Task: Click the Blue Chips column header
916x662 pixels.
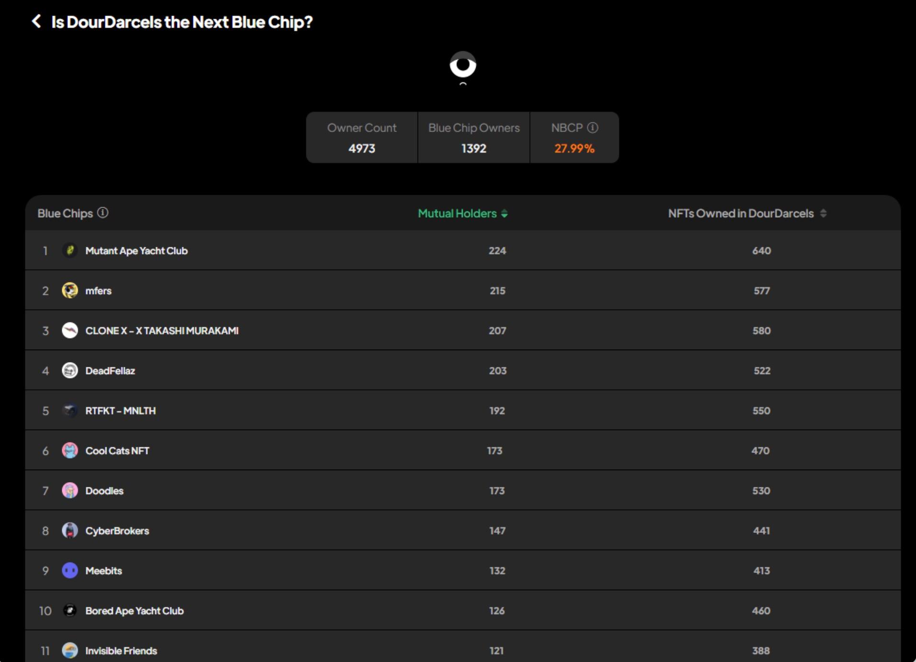Action: 65,213
